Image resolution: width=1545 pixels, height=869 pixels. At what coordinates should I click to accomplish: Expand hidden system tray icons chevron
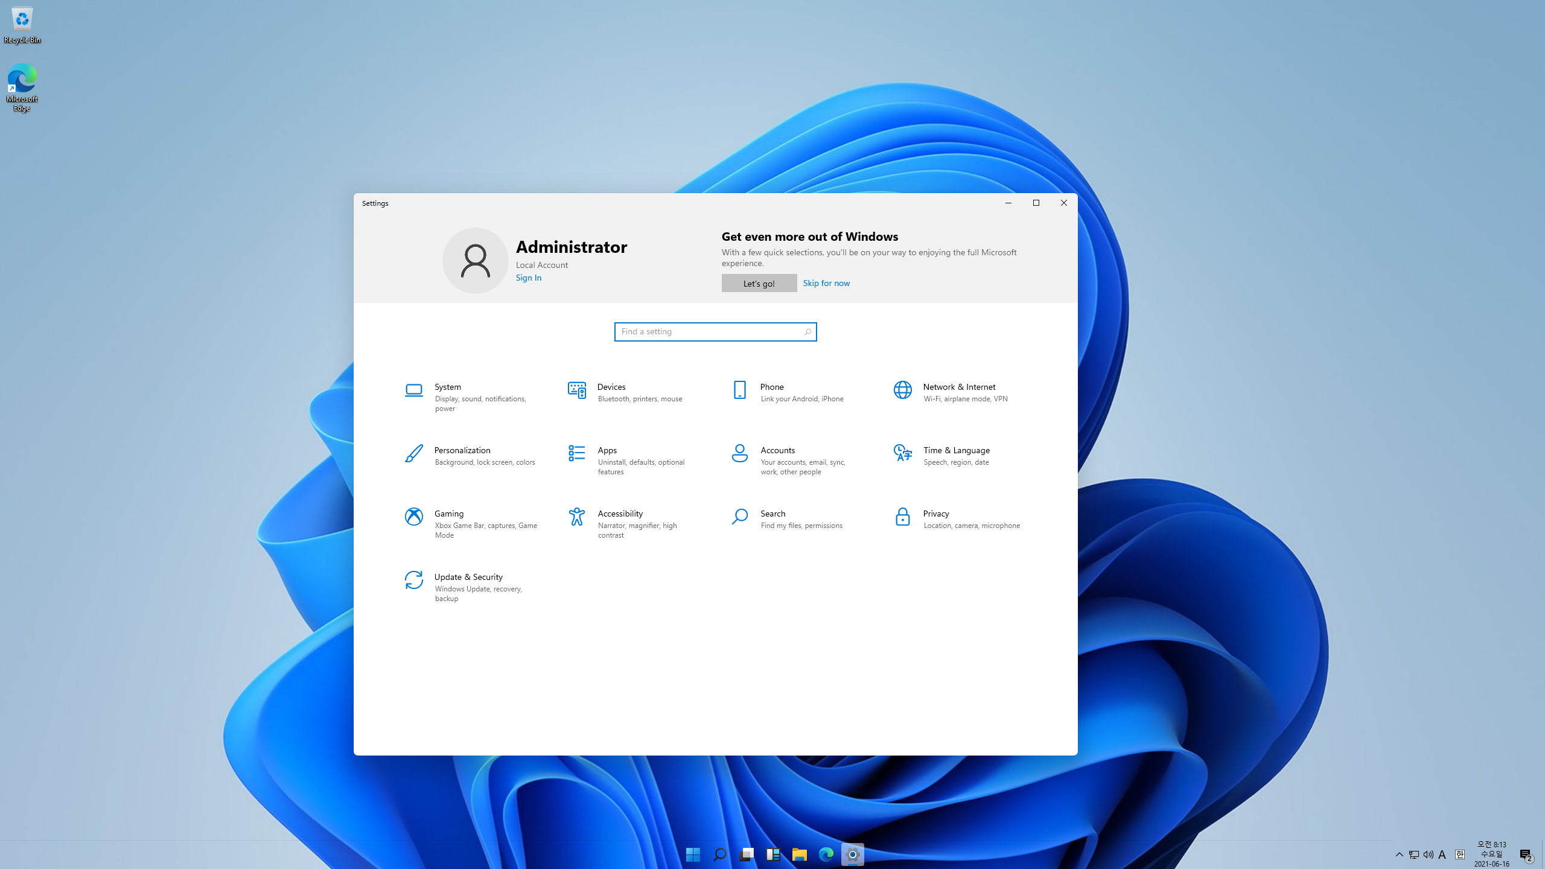click(x=1399, y=855)
